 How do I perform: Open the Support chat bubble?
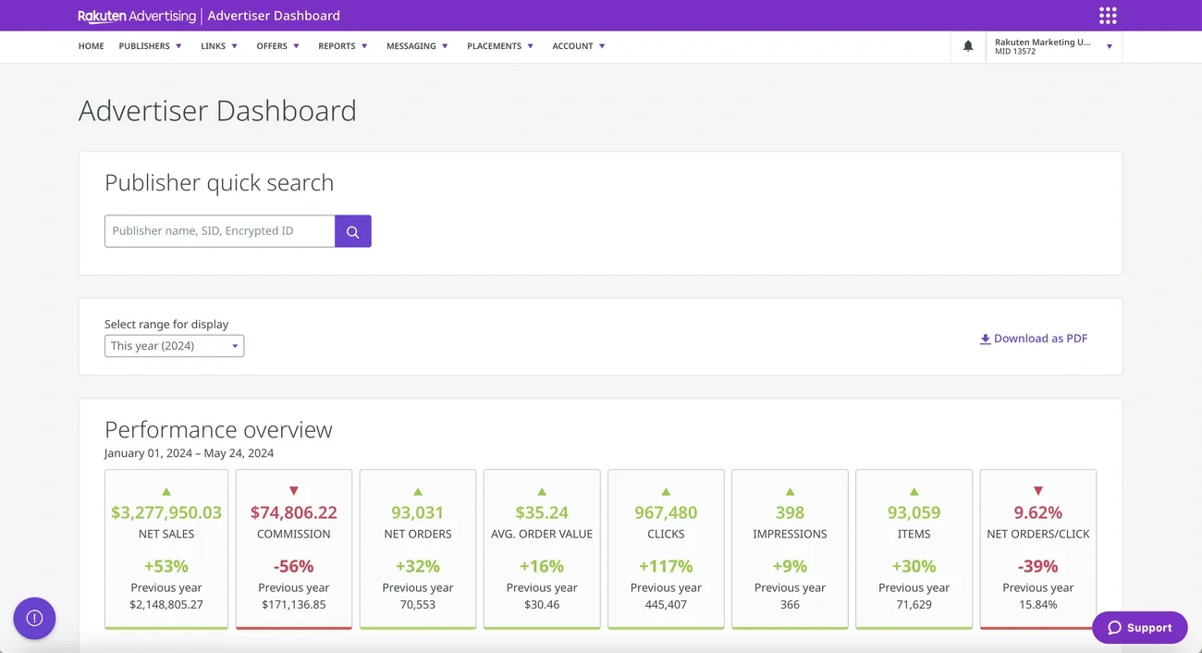point(1139,627)
